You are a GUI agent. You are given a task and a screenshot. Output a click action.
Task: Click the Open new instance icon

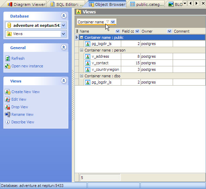8,66
